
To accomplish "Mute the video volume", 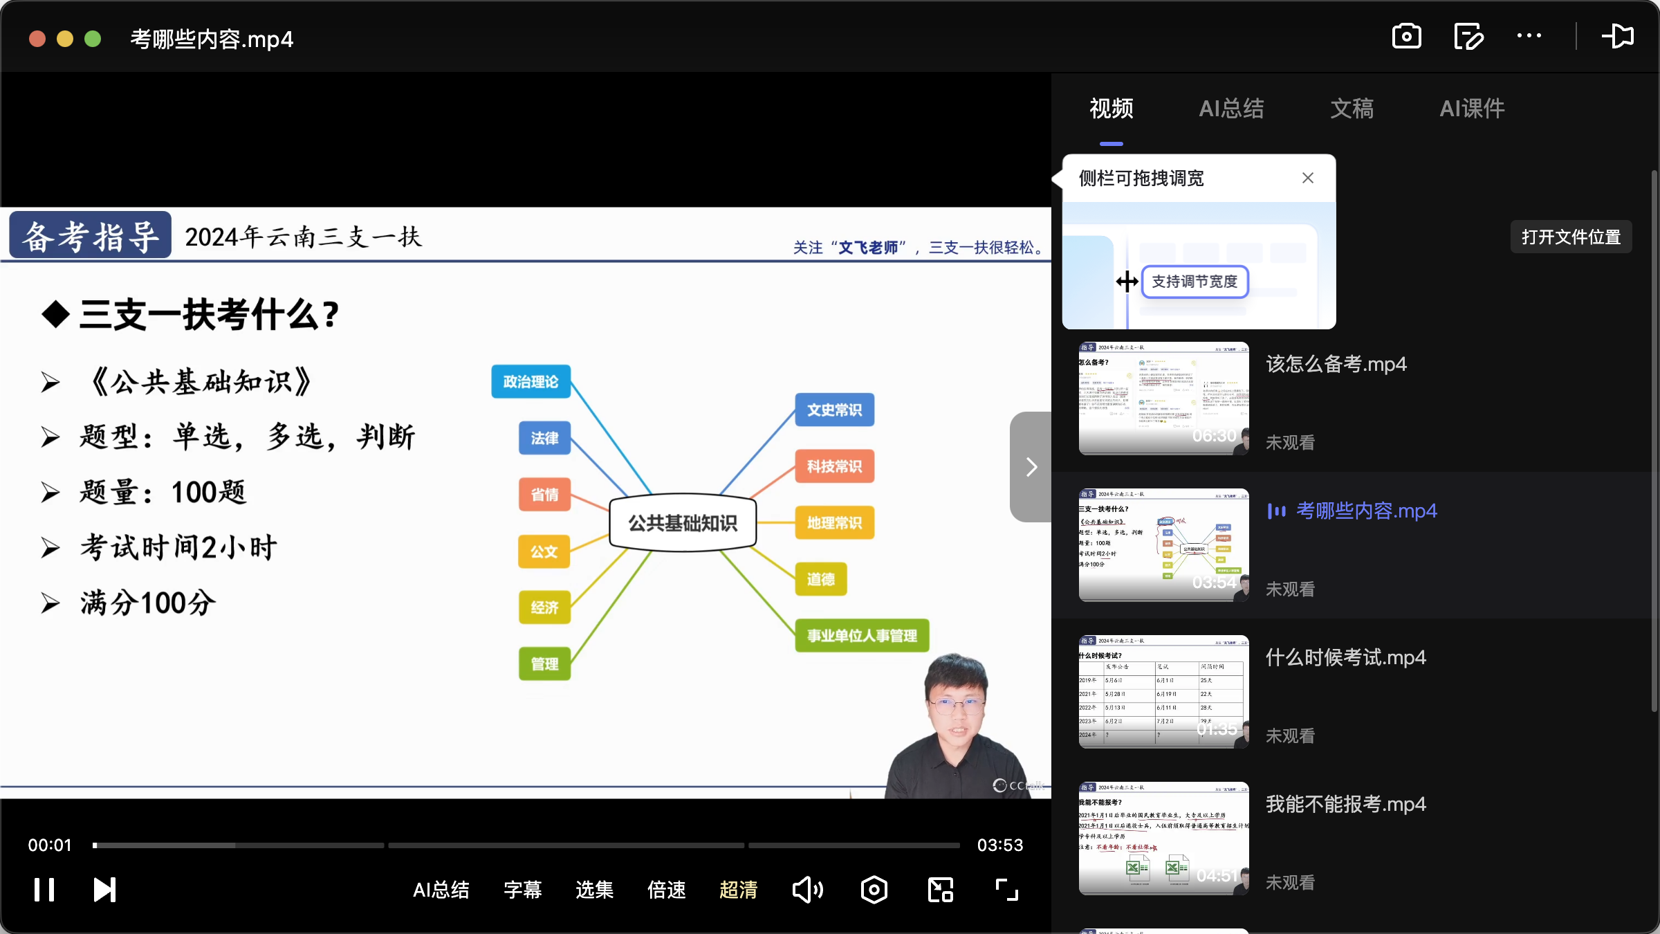I will (807, 889).
